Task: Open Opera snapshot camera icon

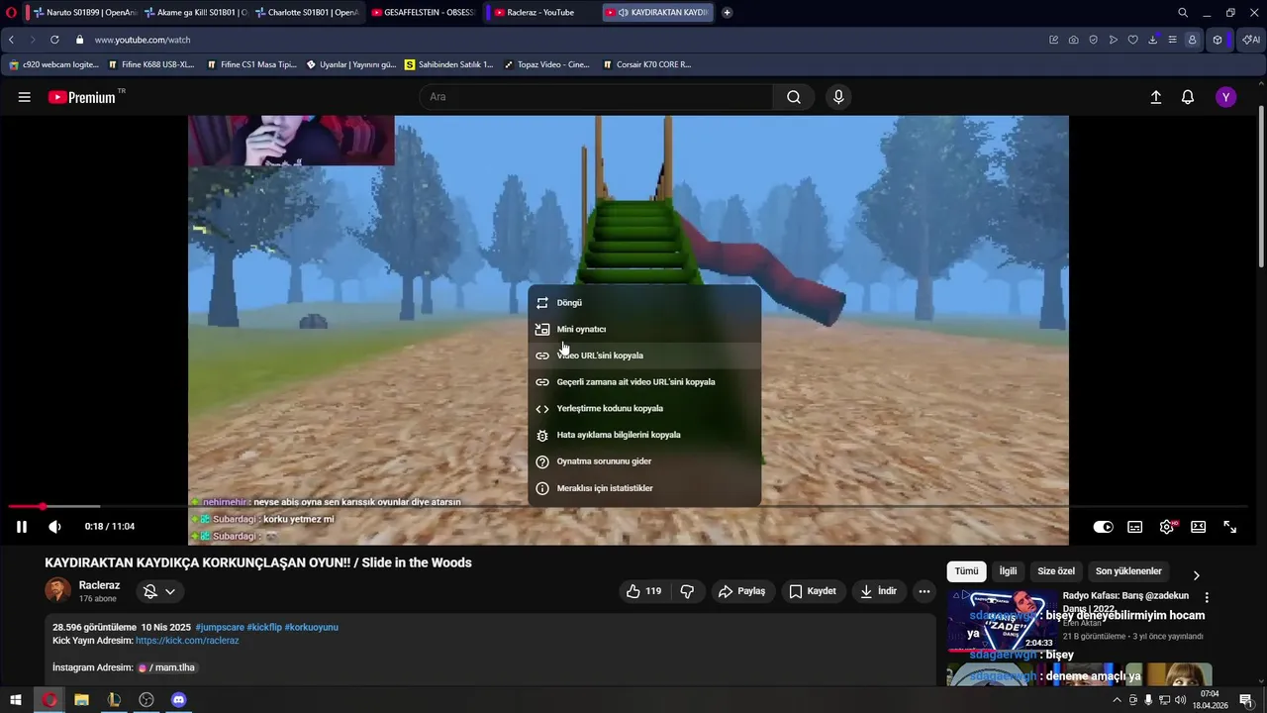Action: (1074, 40)
